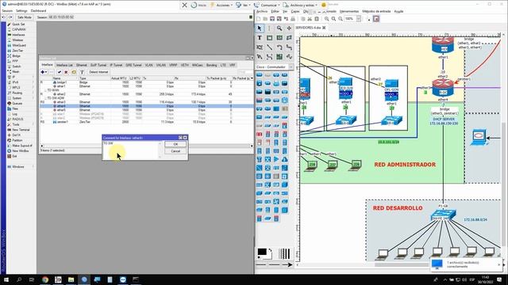
Task: Select the Image tool in Dia toolbox
Action: (x=279, y=56)
